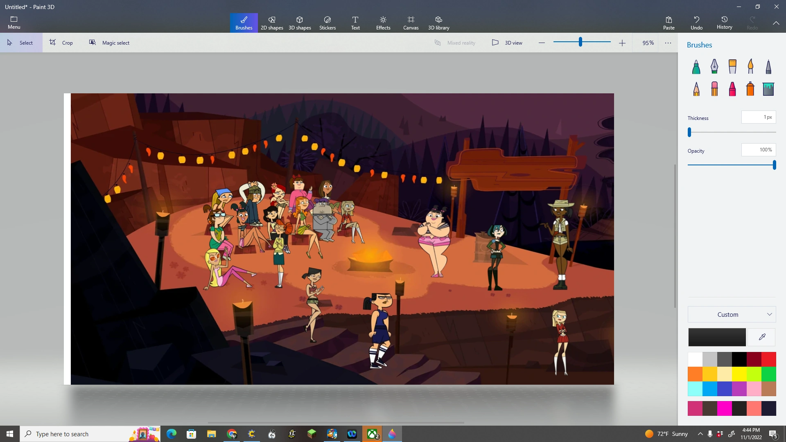The image size is (786, 442).
Task: Pick the Spray can tool
Action: click(x=750, y=88)
